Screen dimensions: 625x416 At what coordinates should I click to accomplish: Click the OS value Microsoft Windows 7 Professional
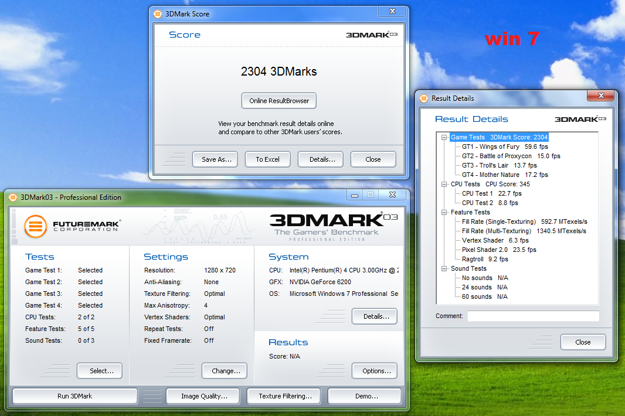(344, 294)
